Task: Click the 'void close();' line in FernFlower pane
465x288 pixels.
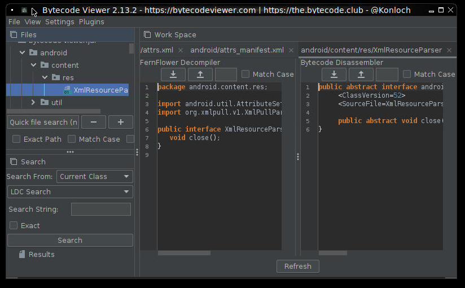Action: (x=195, y=138)
